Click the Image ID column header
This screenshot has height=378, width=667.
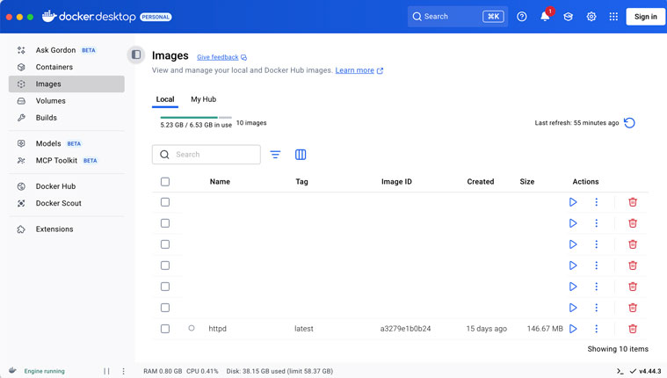(396, 182)
